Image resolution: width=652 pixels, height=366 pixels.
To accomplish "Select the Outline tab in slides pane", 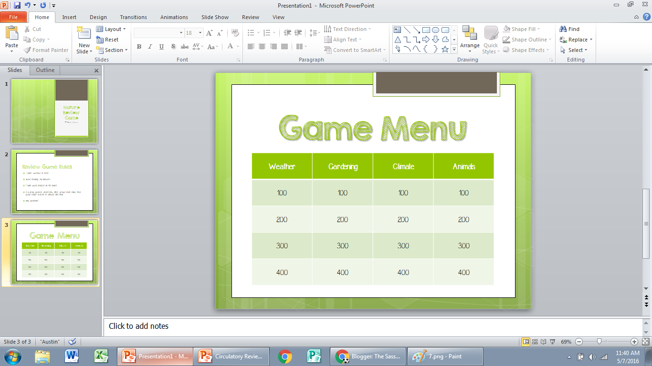I will tap(44, 70).
